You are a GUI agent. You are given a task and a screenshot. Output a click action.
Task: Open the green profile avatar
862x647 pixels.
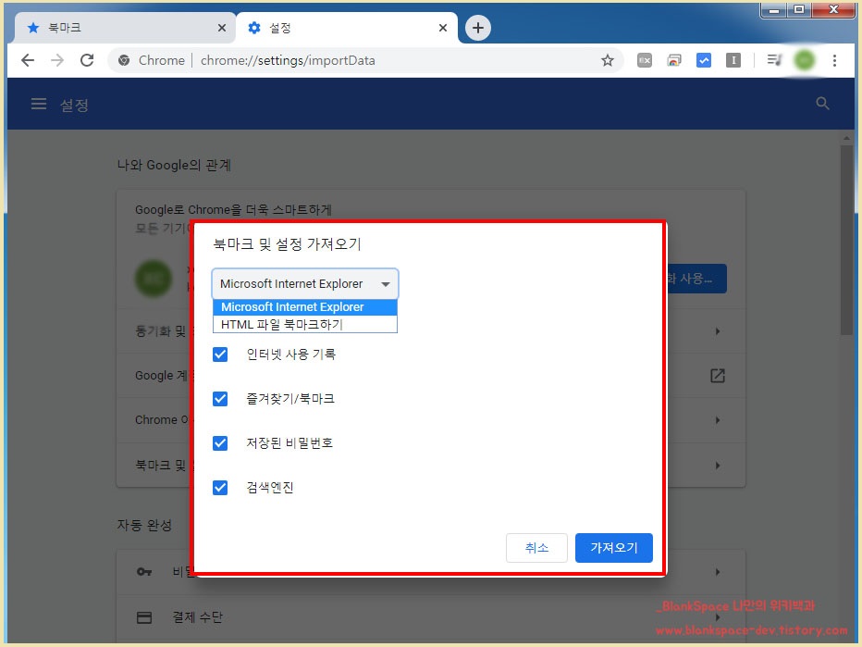click(x=805, y=60)
